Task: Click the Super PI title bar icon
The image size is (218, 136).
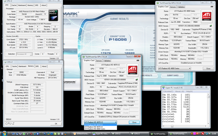Action: [x=163, y=88]
